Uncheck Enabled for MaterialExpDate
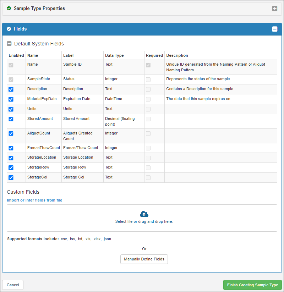Screen dimensions: 284x292 click(x=11, y=99)
